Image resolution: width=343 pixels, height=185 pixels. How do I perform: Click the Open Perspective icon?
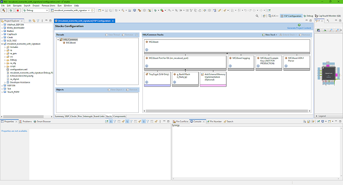(x=264, y=16)
